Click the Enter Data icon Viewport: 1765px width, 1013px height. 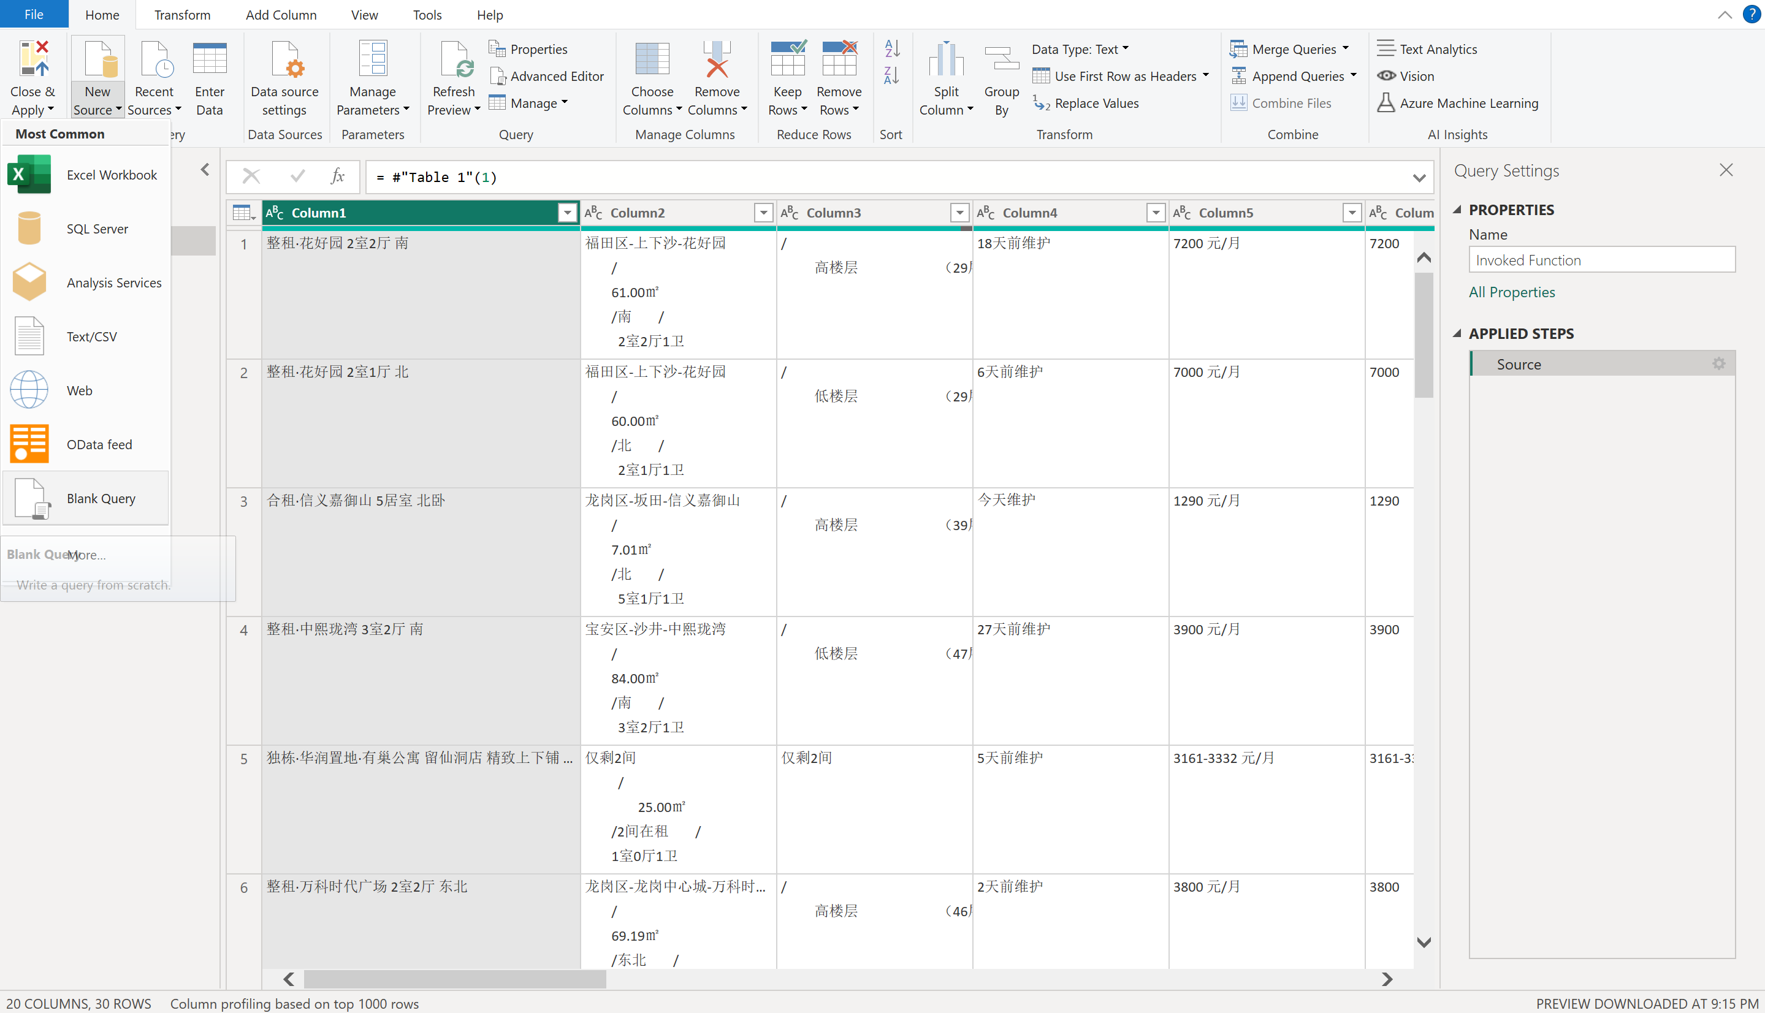(x=210, y=77)
